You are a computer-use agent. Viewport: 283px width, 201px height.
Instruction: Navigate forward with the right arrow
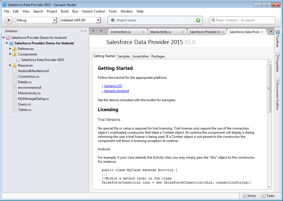101,31
